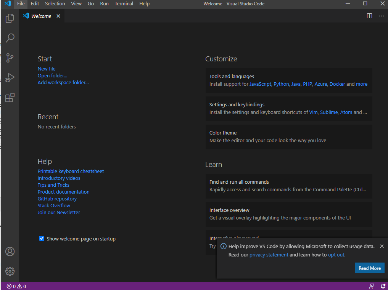Open the Search view icon
This screenshot has width=388, height=290.
coord(10,38)
